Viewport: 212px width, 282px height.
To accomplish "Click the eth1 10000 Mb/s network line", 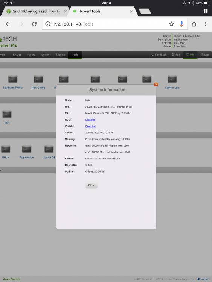I will click(108, 152).
